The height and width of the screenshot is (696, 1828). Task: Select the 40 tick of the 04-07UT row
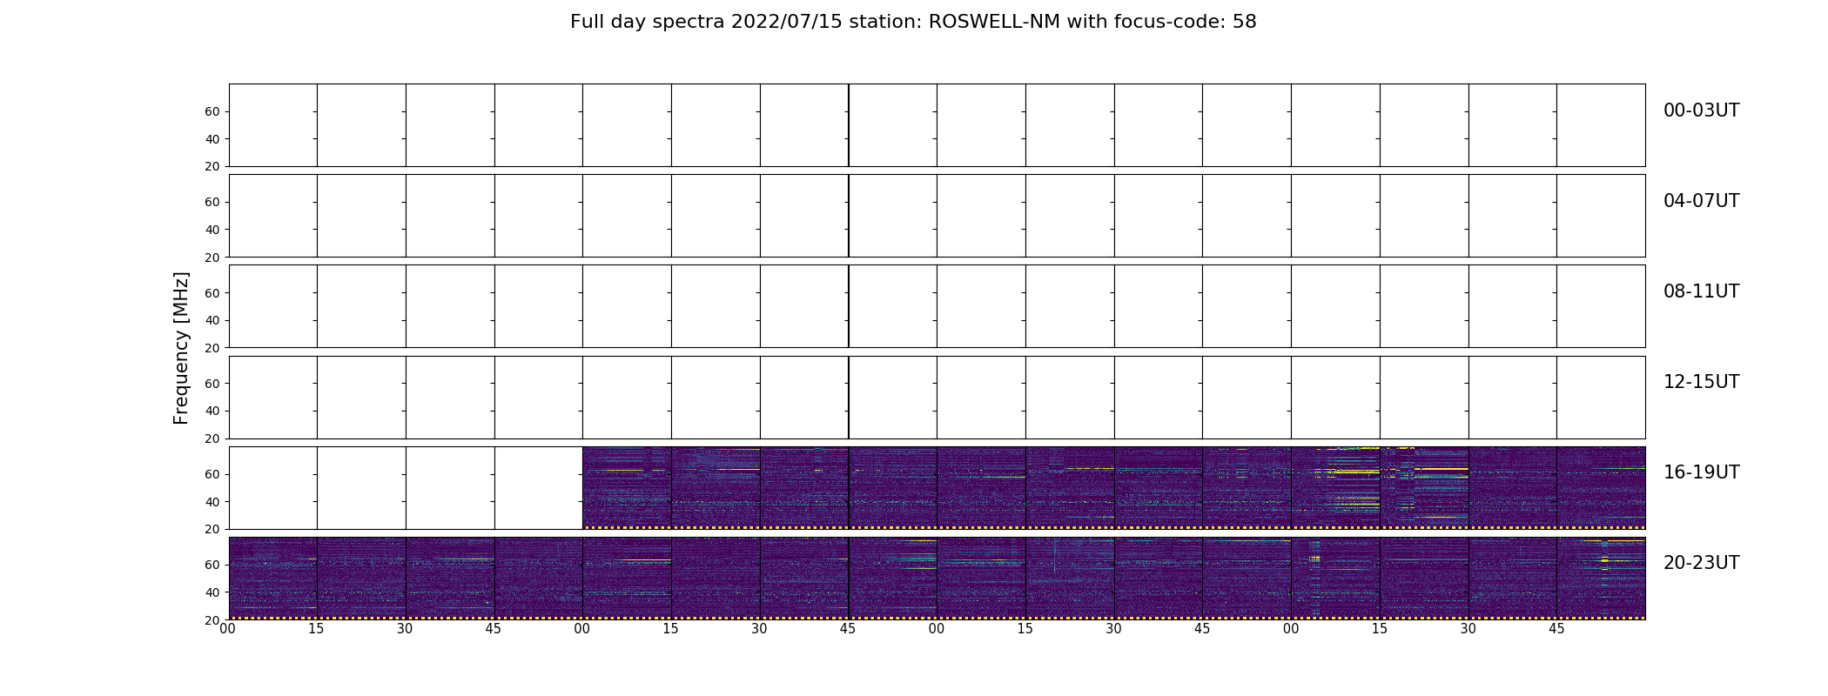(x=212, y=230)
